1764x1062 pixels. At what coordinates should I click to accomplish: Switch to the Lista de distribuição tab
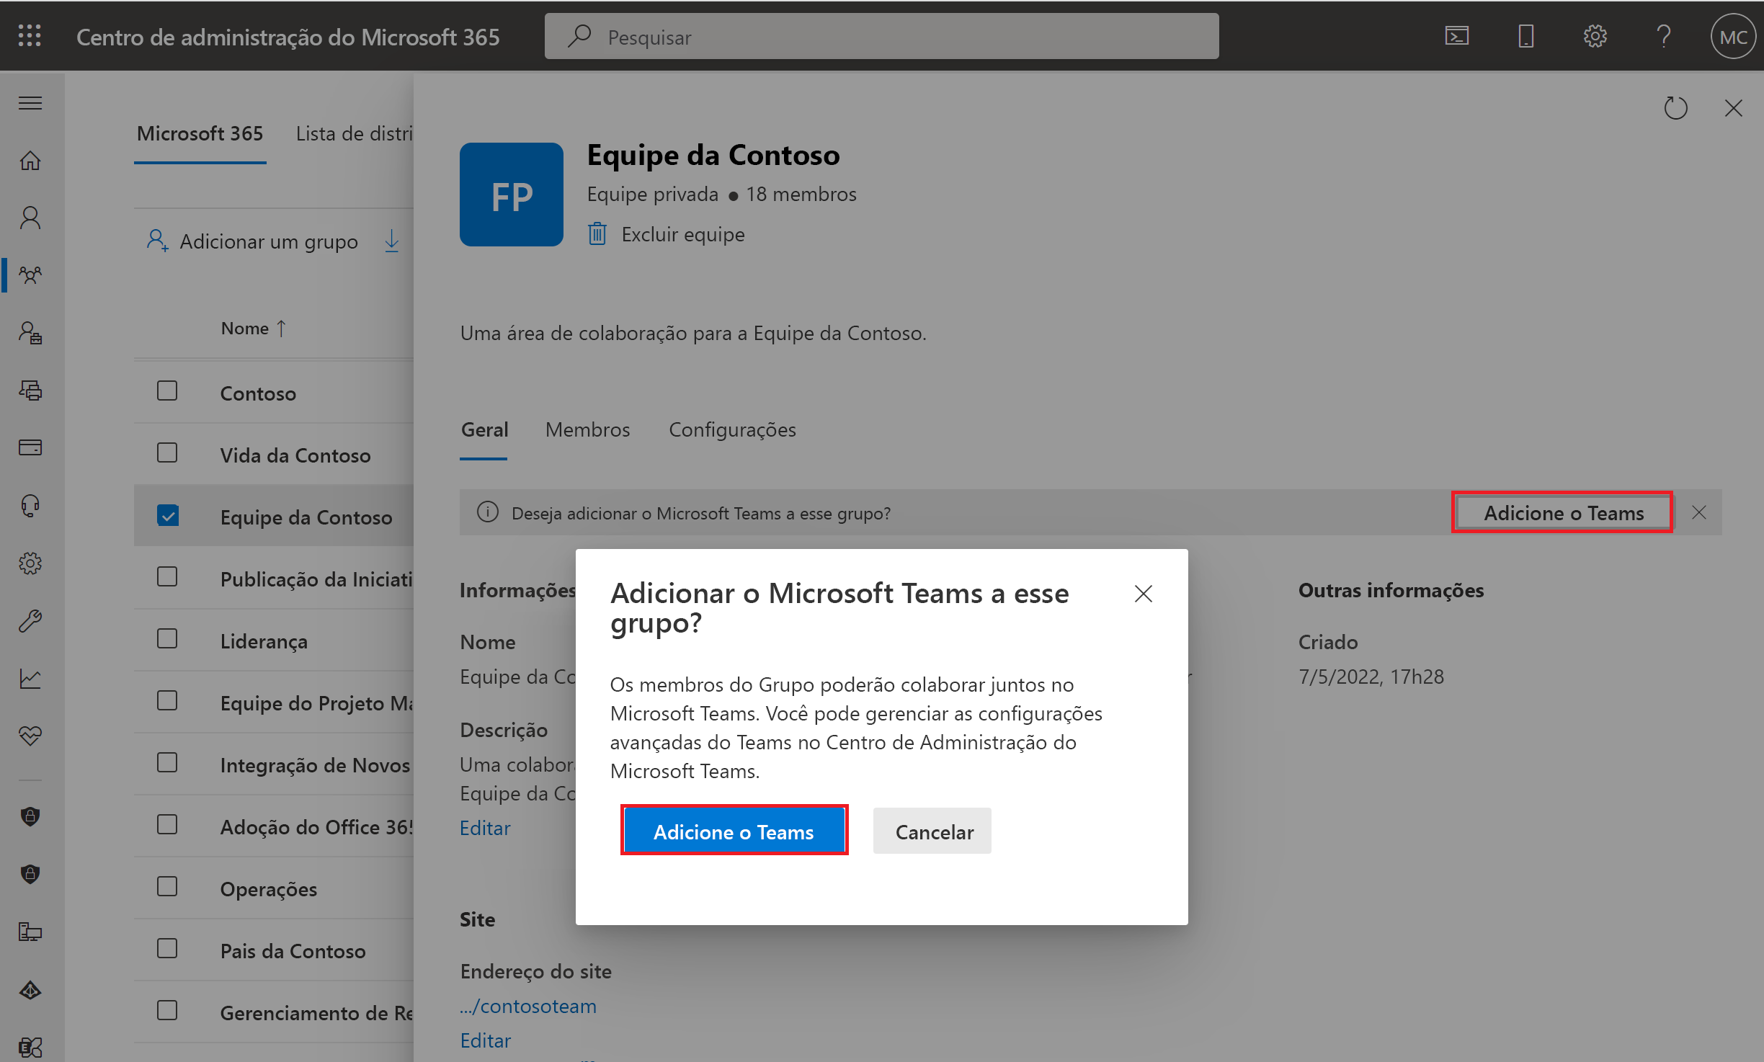point(355,134)
